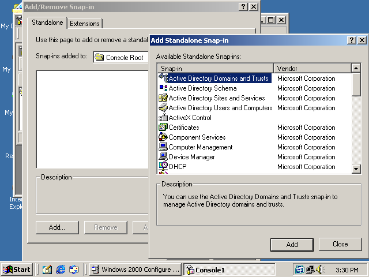Select Active Directory Sites and Services text

click(x=217, y=98)
